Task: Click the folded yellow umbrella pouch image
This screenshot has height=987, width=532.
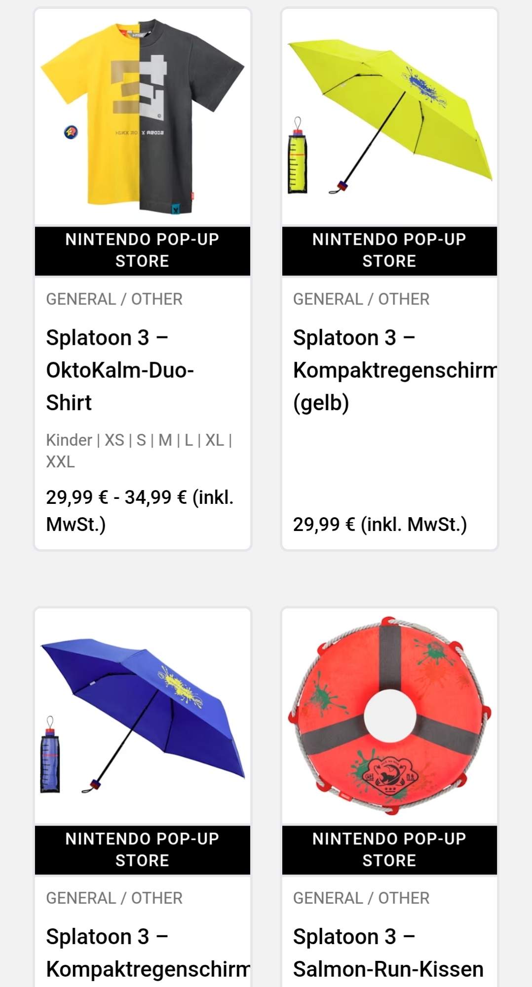Action: pyautogui.click(x=297, y=161)
